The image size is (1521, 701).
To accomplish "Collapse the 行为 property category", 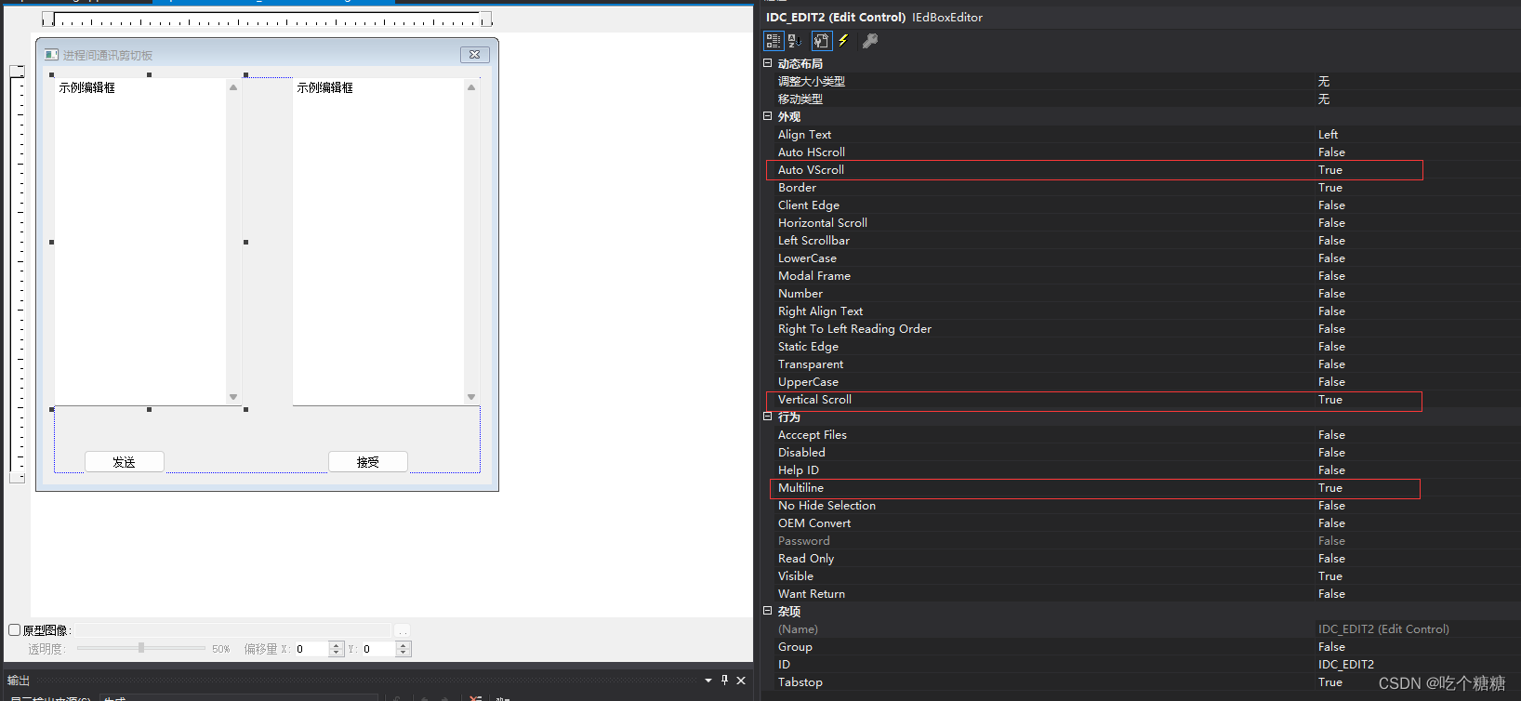I will (768, 417).
